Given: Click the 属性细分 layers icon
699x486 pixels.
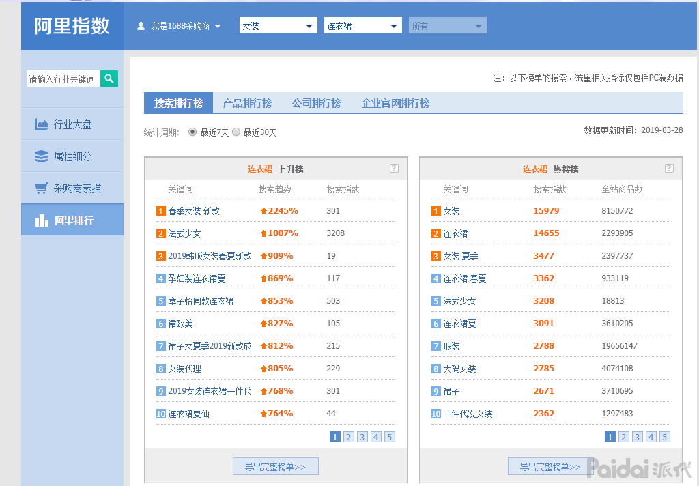Looking at the screenshot, I should (41, 156).
